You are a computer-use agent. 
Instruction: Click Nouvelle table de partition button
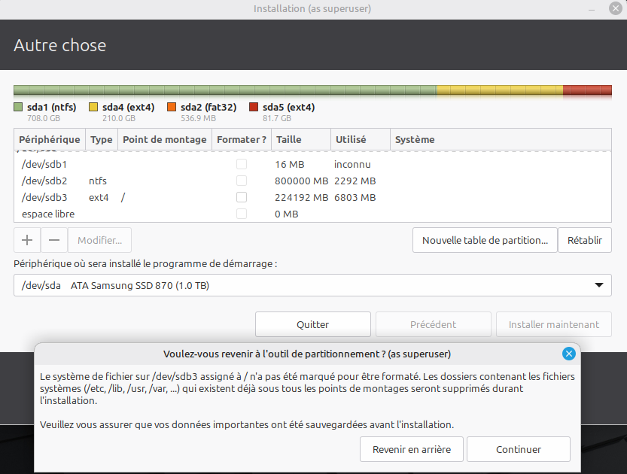click(485, 240)
